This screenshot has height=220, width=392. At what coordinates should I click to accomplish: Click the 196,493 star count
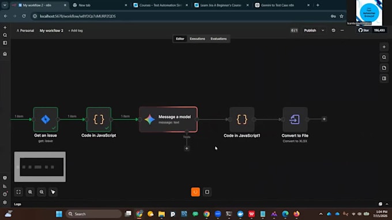tap(379, 30)
